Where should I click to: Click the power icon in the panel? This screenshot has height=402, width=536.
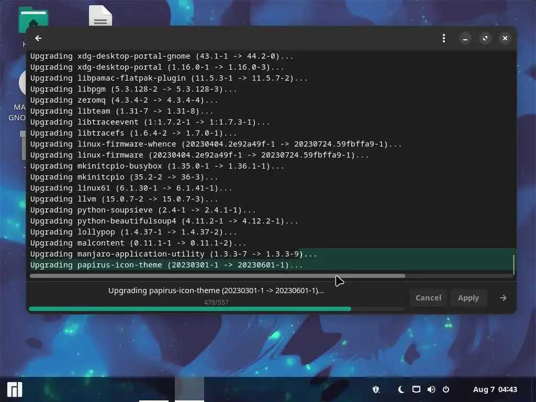point(446,389)
